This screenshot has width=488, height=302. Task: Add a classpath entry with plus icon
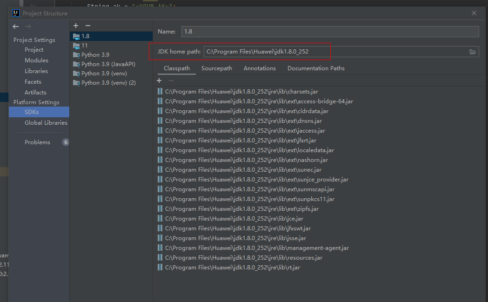pos(159,81)
